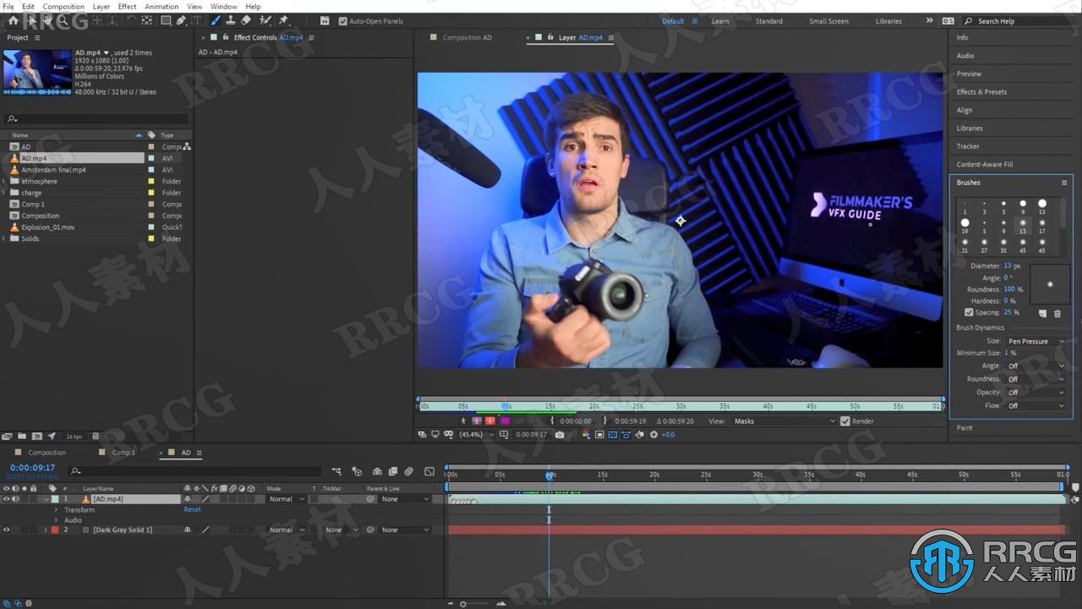
Task: Click the AD.mp4 layer label color swatch
Action: [54, 499]
